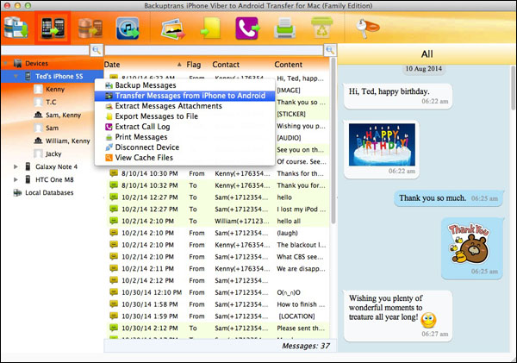This screenshot has width=517, height=363.
Task: Choose Transfer Messages from iPhone to Android
Action: [184, 96]
